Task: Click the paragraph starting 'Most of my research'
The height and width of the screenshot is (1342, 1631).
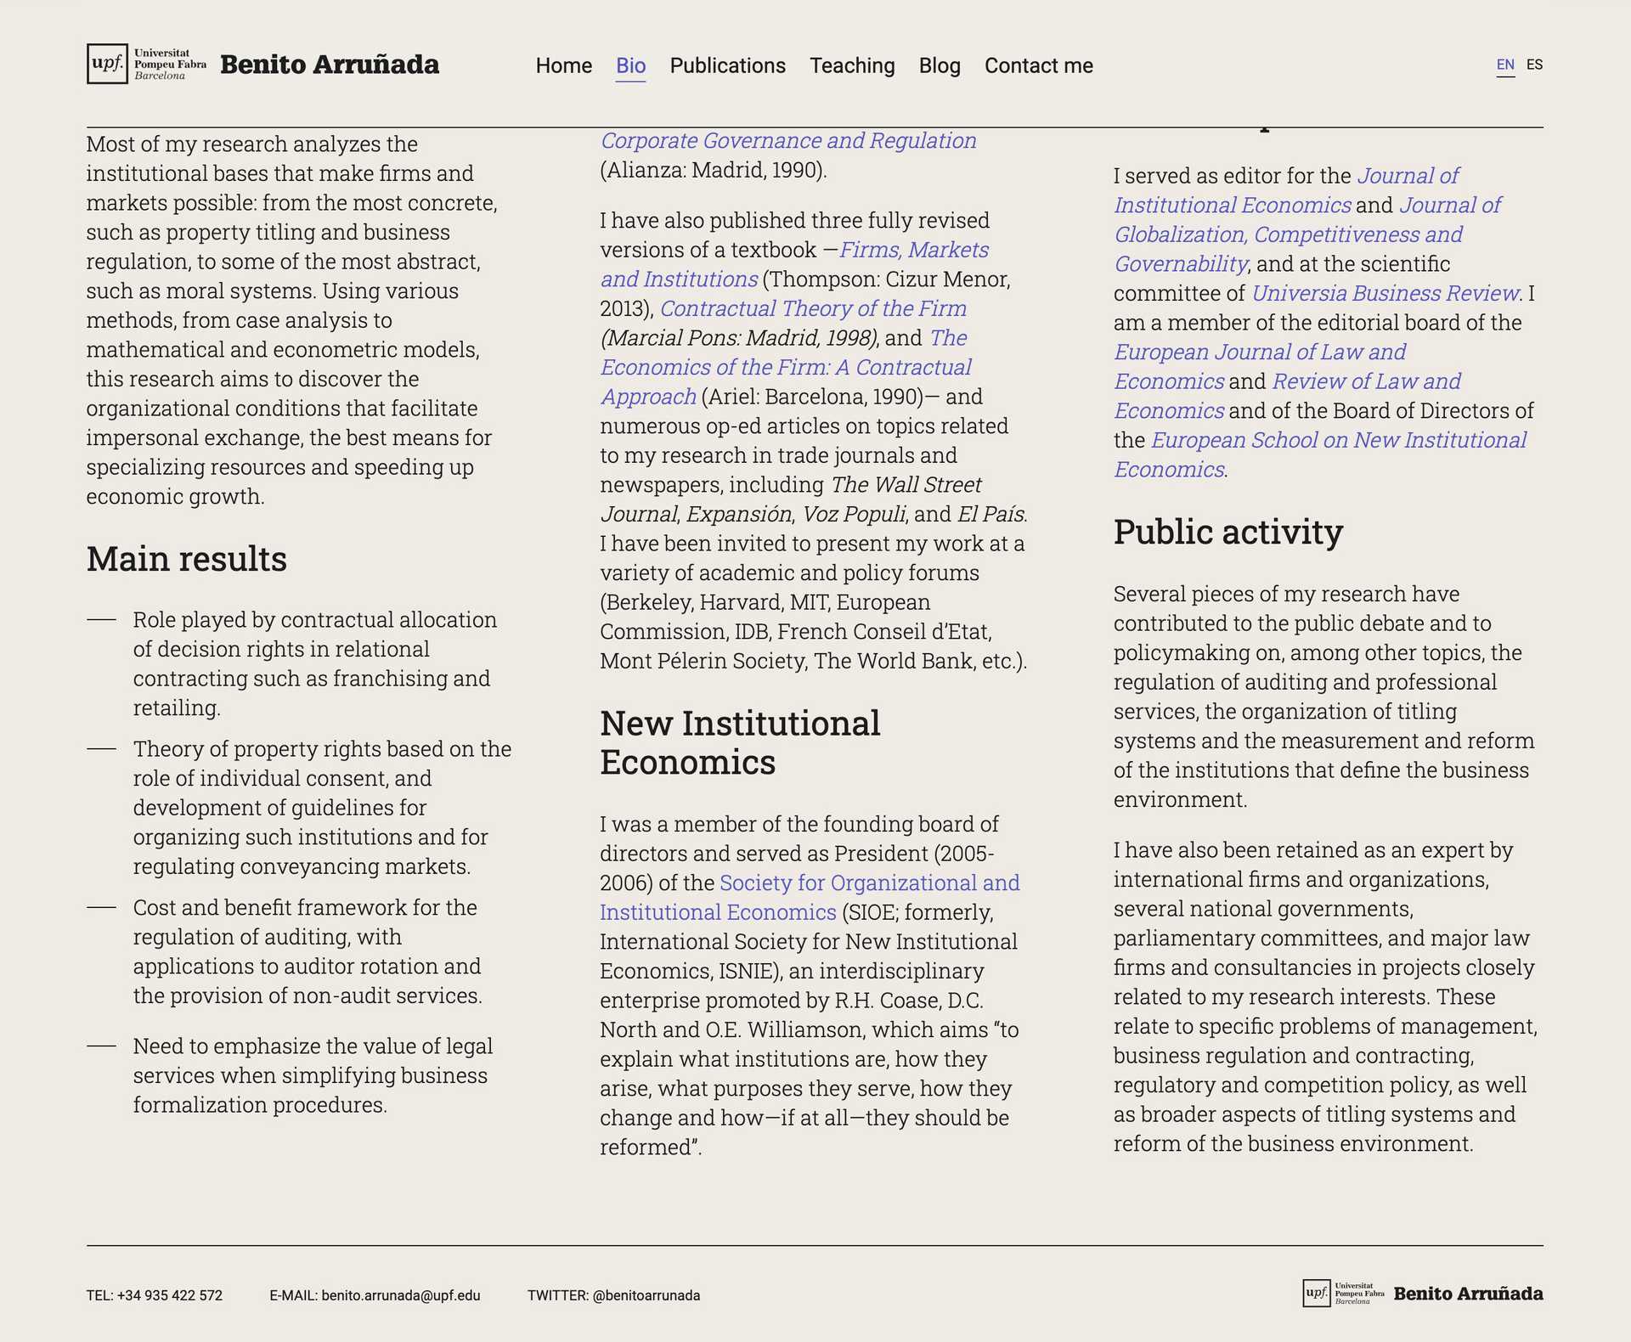Action: pos(291,320)
